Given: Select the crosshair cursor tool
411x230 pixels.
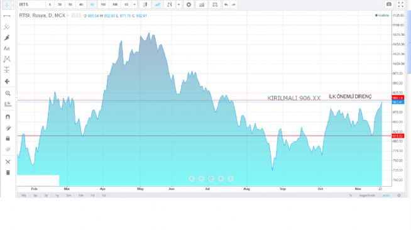Looking at the screenshot, I should point(7,4).
